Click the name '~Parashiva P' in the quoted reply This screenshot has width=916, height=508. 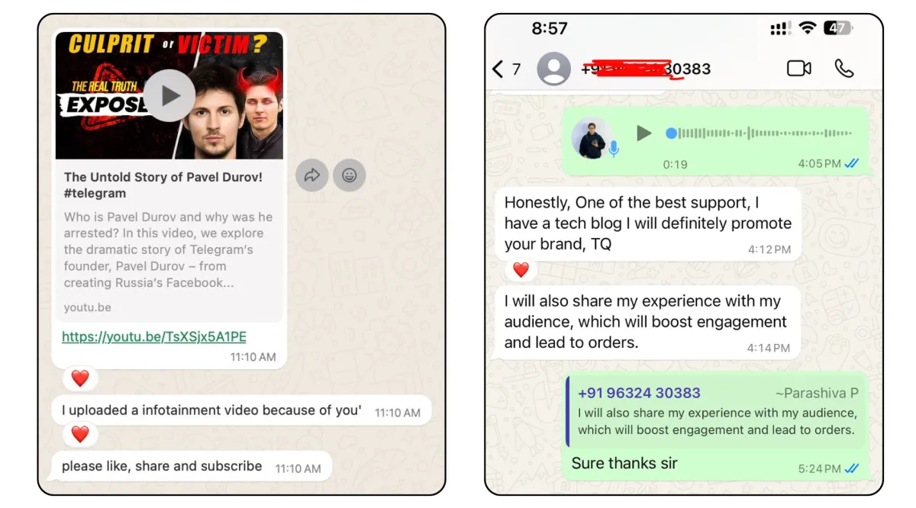tap(817, 393)
